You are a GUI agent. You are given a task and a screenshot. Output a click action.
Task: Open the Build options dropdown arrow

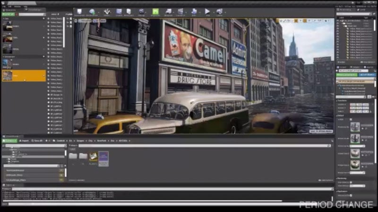[199, 12]
